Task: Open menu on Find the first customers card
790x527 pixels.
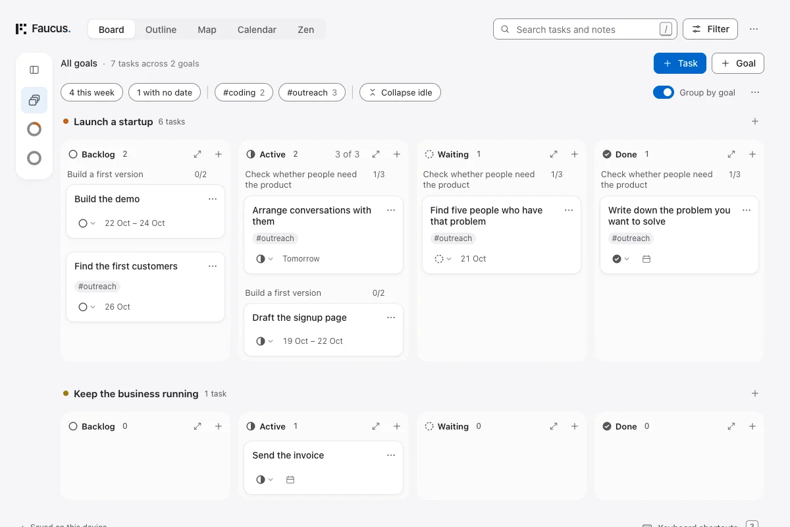Action: (213, 266)
